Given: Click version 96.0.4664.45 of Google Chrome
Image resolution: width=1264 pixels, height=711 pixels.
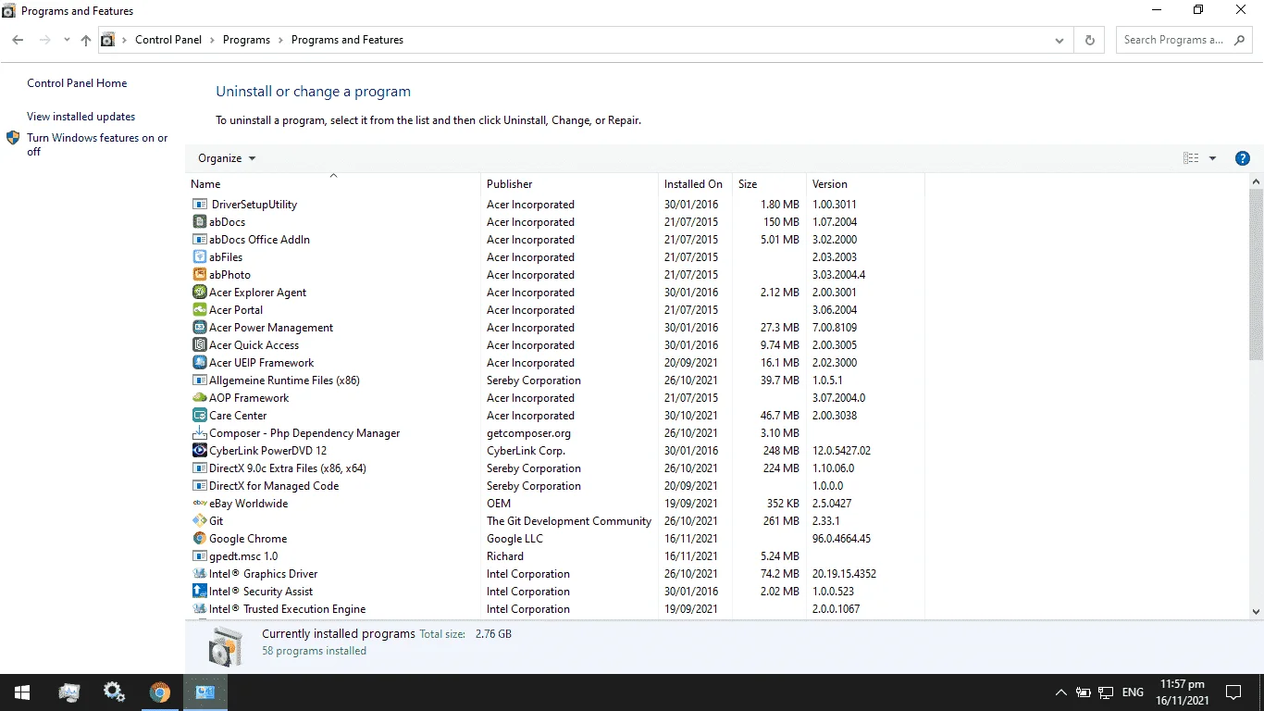Looking at the screenshot, I should (x=841, y=539).
